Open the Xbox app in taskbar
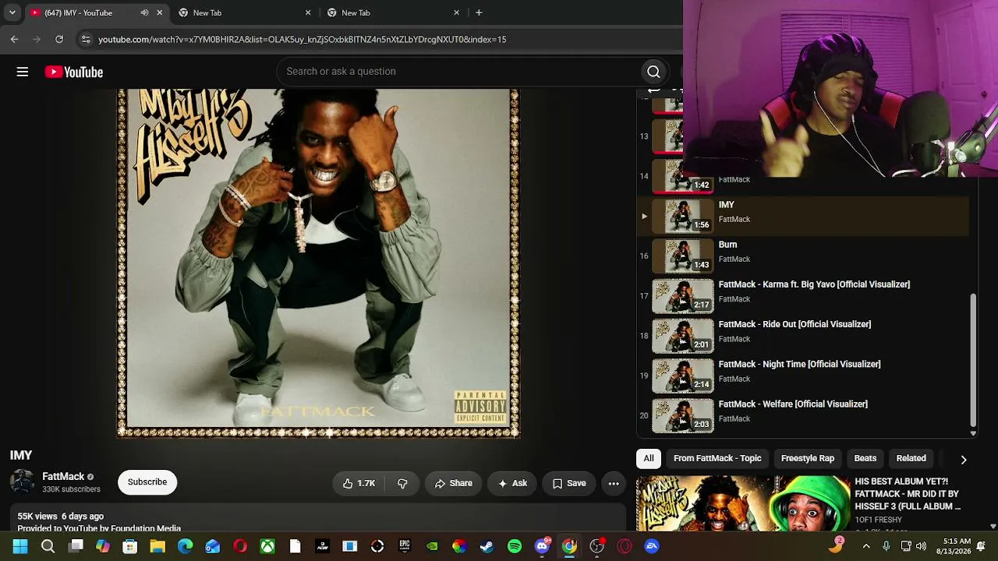The height and width of the screenshot is (561, 998). coord(267,546)
